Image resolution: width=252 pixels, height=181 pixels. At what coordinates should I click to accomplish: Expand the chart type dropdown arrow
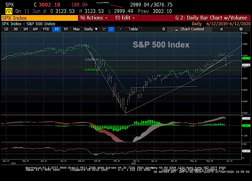(120, 29)
